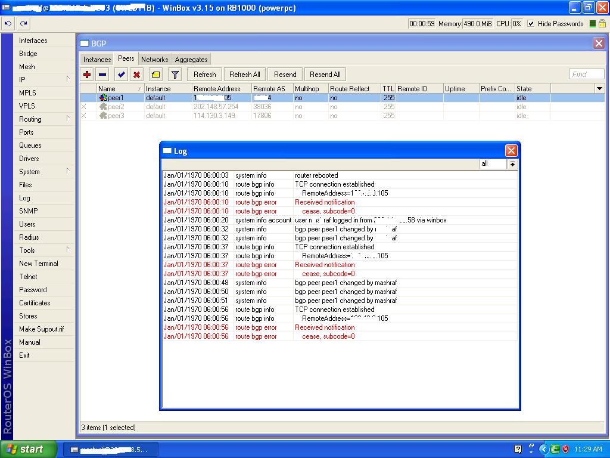This screenshot has width=610, height=458.
Task: Click the Refresh All button
Action: click(x=245, y=75)
